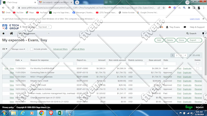Open the bookmark icon in the navigation bar

pyautogui.click(x=203, y=33)
